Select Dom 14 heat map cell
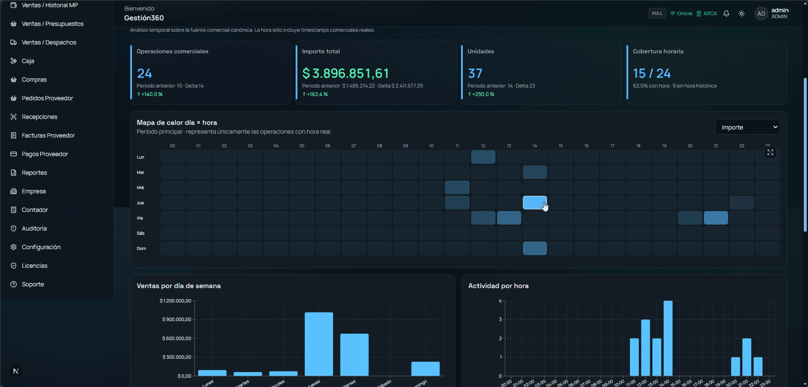 (x=535, y=248)
